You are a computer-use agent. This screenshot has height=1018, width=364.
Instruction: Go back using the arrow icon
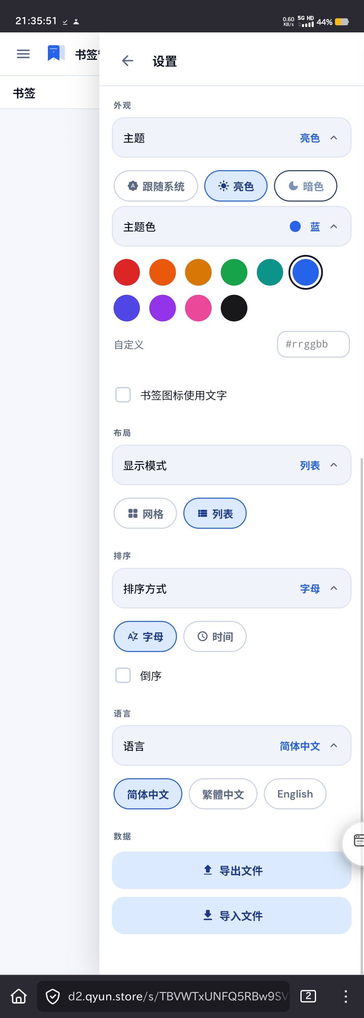tap(127, 61)
